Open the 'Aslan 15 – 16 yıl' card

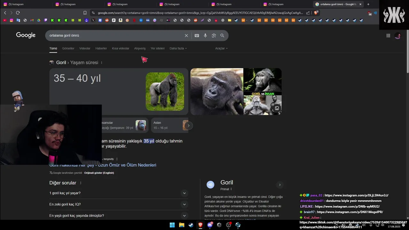(169, 125)
